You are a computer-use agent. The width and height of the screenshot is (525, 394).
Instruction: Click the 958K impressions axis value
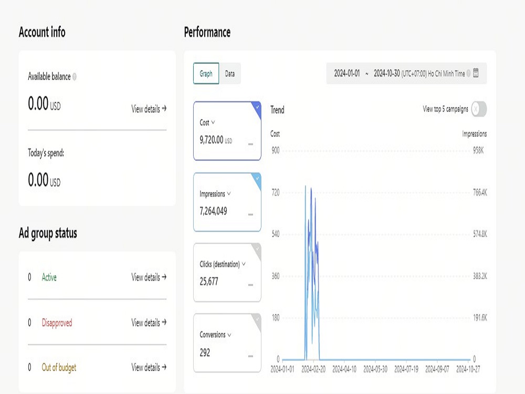point(478,150)
